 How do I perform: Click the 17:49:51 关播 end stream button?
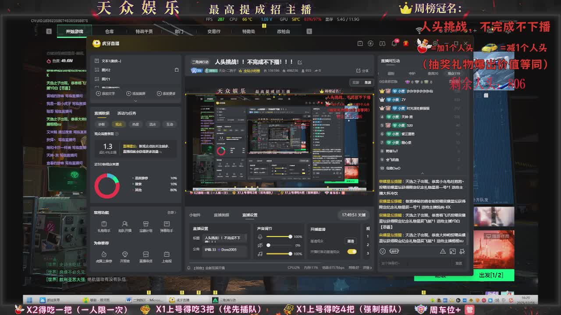pyautogui.click(x=354, y=215)
